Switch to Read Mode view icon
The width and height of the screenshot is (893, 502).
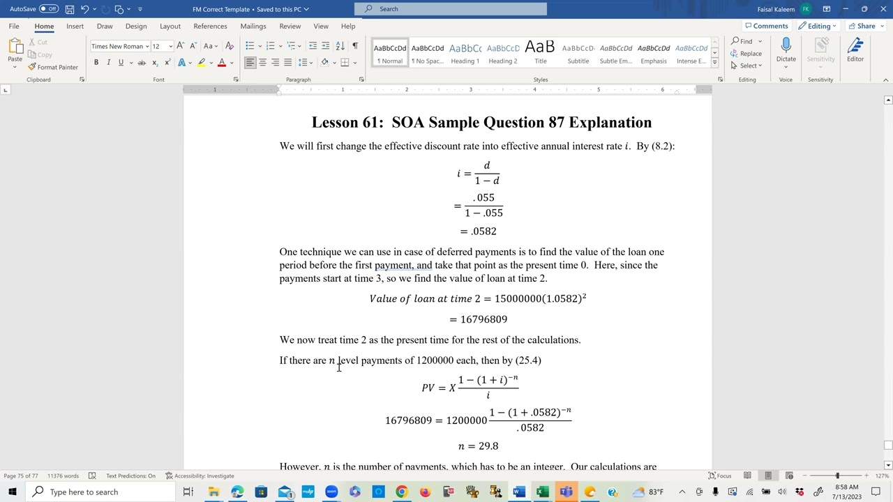click(x=747, y=476)
